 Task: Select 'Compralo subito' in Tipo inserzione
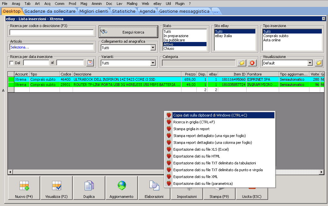tap(276, 36)
